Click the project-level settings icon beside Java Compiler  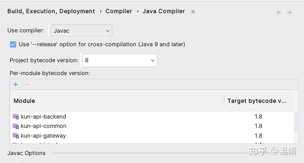(193, 11)
